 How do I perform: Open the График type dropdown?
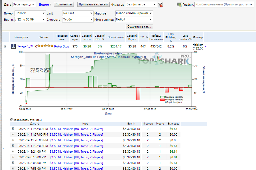tap(224, 5)
